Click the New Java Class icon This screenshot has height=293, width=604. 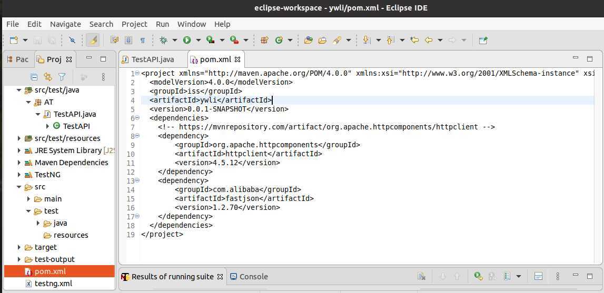point(279,40)
